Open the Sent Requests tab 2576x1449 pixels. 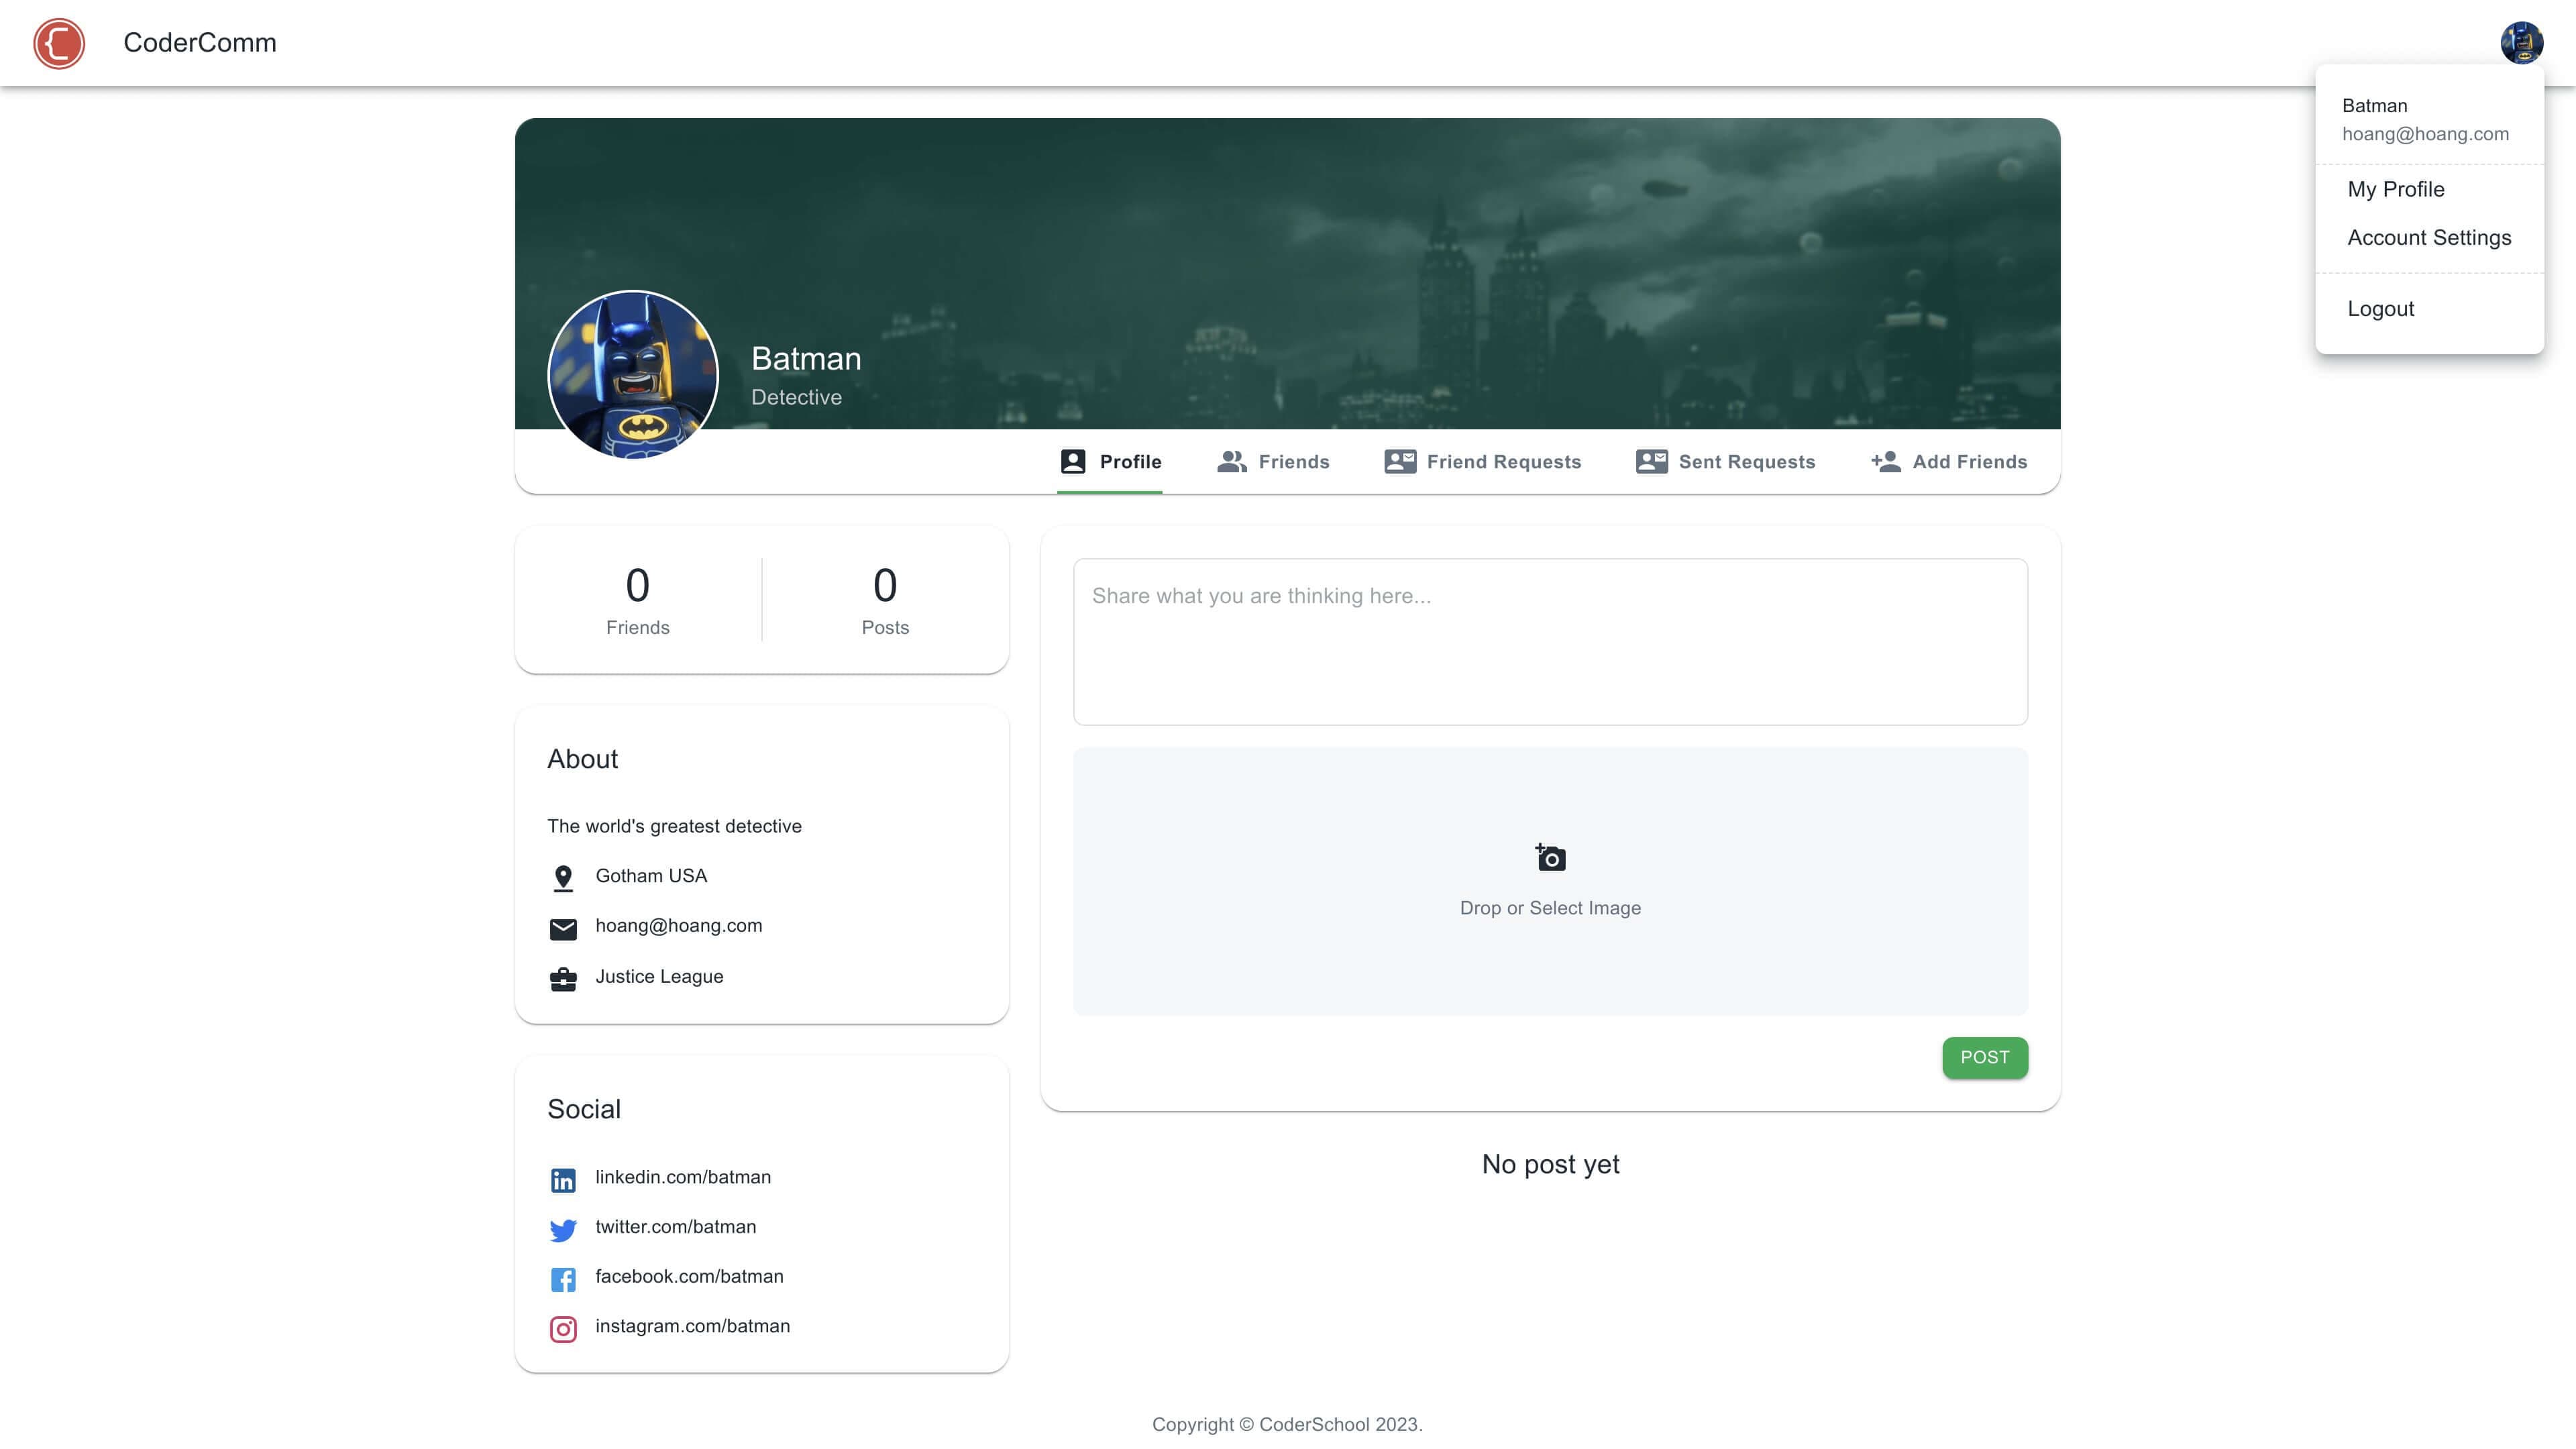tap(1726, 461)
